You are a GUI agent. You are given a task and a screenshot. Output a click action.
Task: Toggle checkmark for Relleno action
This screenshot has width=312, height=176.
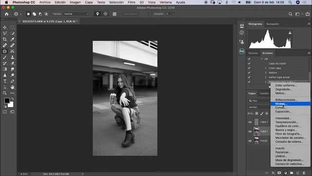[249, 73]
